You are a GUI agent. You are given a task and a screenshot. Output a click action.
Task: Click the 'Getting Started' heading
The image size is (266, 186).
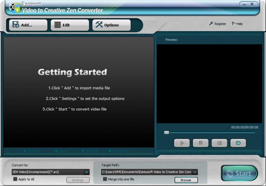click(72, 72)
